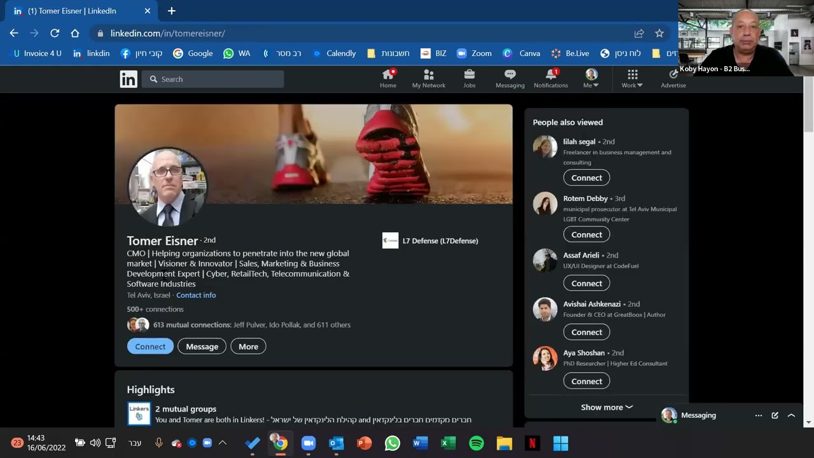Open the לוח ניסן bookmark
This screenshot has width=814, height=458.
coord(620,53)
